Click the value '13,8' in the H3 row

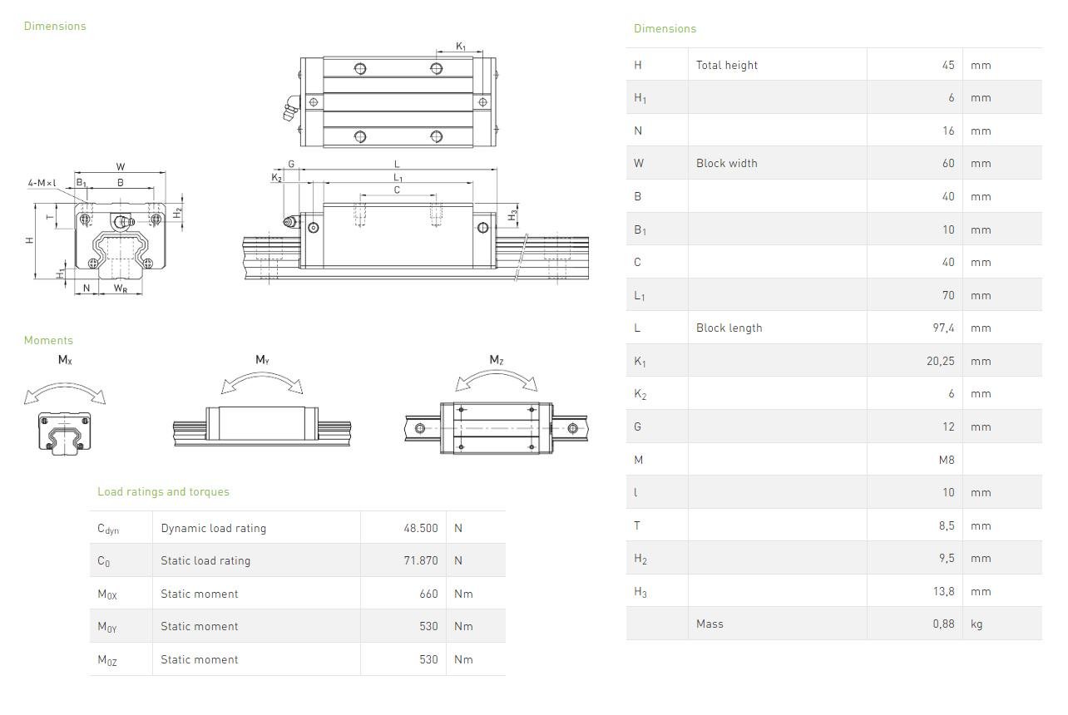(x=944, y=591)
